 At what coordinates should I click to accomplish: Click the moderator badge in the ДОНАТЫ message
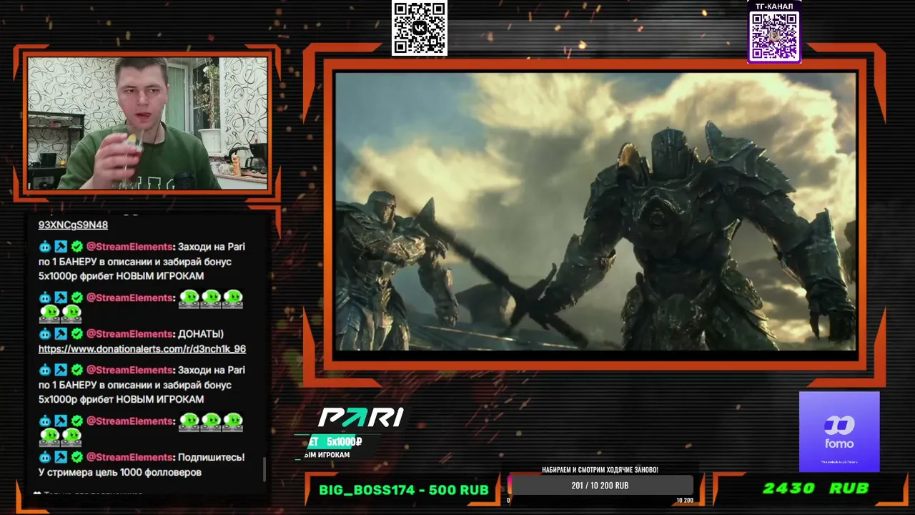61,334
